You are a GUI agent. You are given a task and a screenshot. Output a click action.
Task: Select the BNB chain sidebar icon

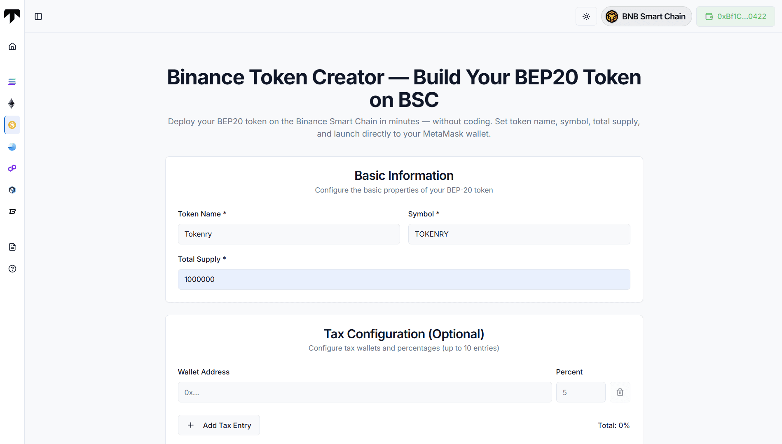[x=12, y=125]
